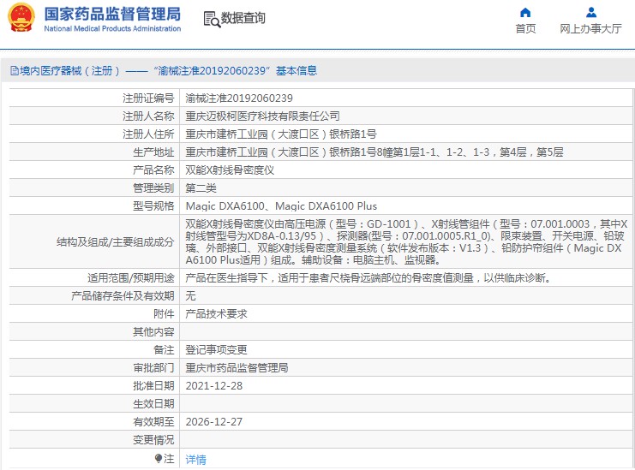635x470 pixels.
Task: Click the 生产地址 row label
Action: 153,152
